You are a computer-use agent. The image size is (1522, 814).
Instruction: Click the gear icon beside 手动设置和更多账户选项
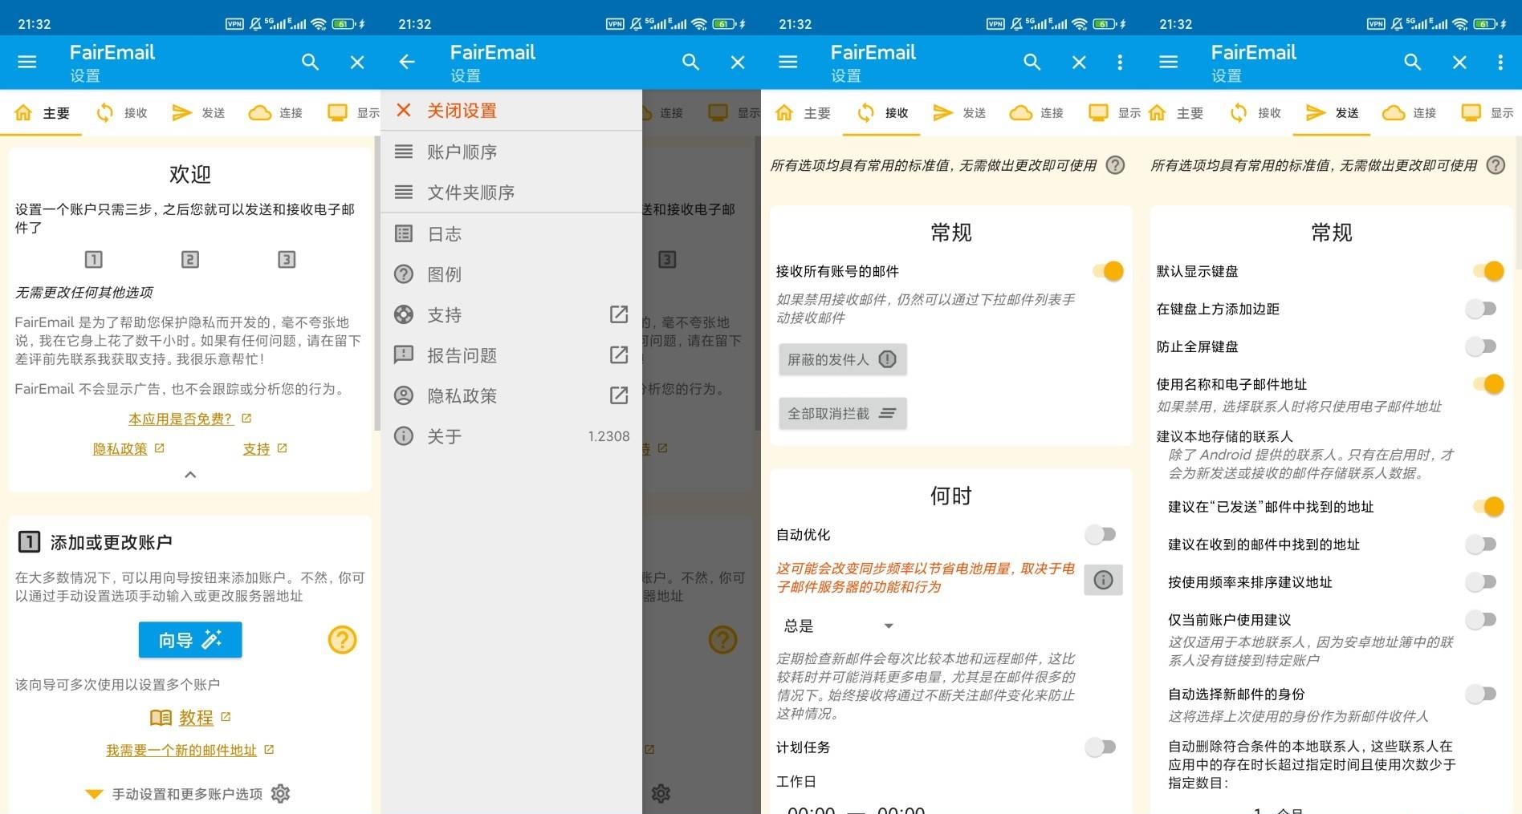pyautogui.click(x=280, y=794)
